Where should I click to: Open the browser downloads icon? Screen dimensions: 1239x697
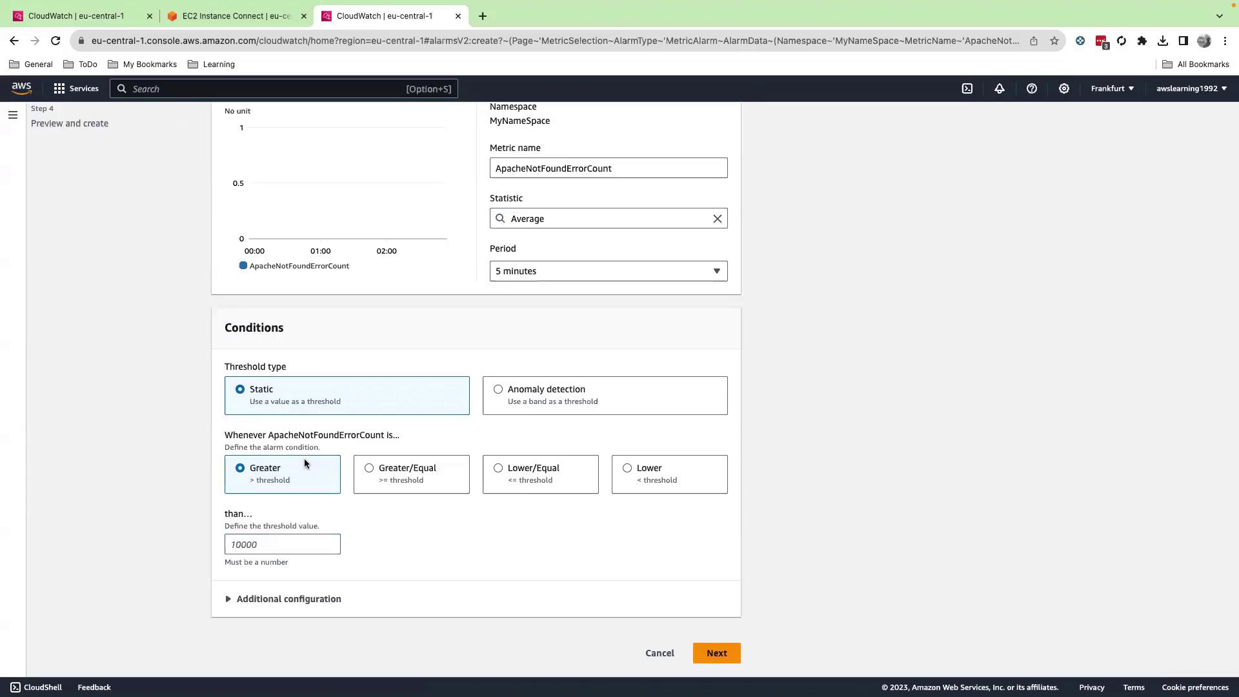(x=1163, y=41)
